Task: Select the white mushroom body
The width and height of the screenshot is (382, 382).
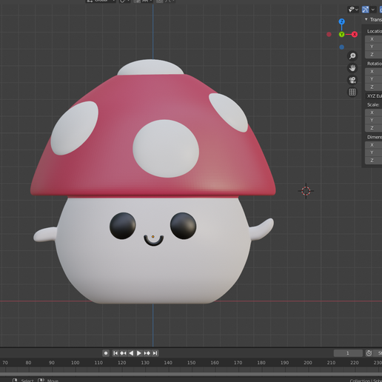Action: (153, 272)
